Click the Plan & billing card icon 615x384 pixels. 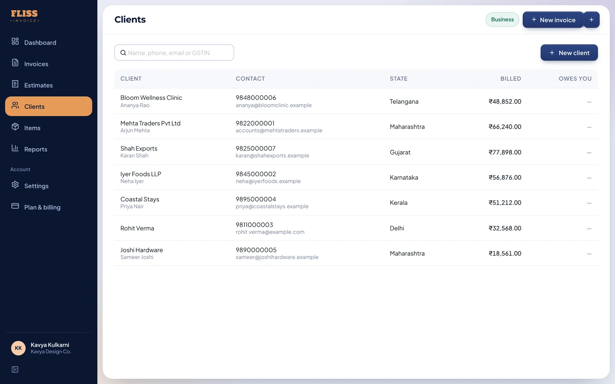(x=15, y=206)
